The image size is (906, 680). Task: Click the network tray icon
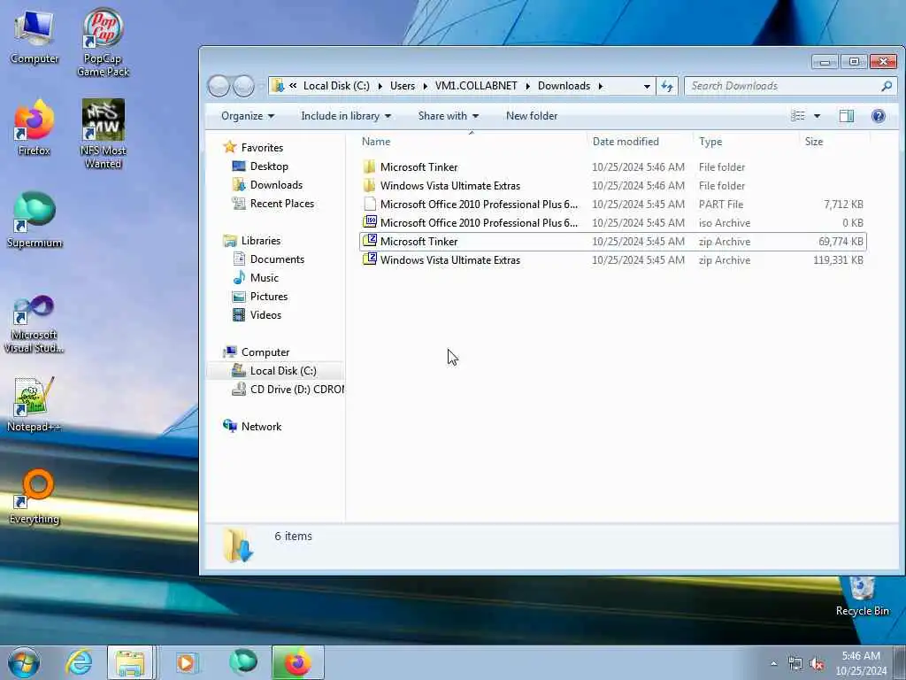click(795, 664)
